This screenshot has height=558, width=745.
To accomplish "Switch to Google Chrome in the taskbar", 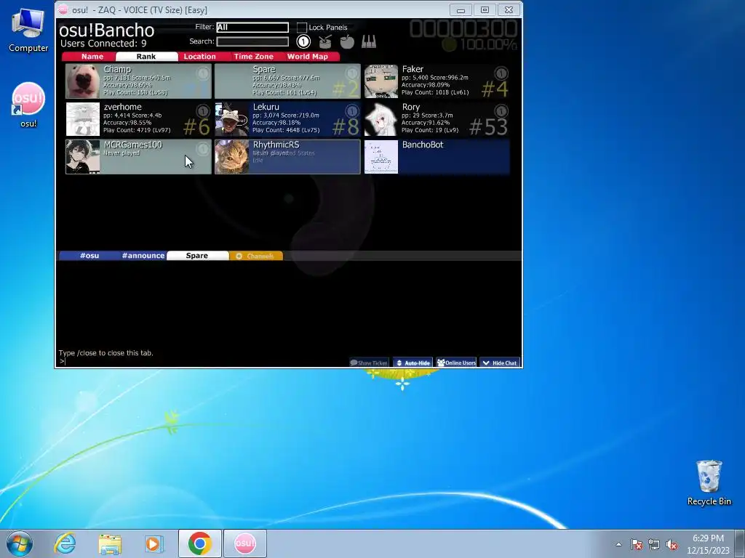I will [199, 543].
